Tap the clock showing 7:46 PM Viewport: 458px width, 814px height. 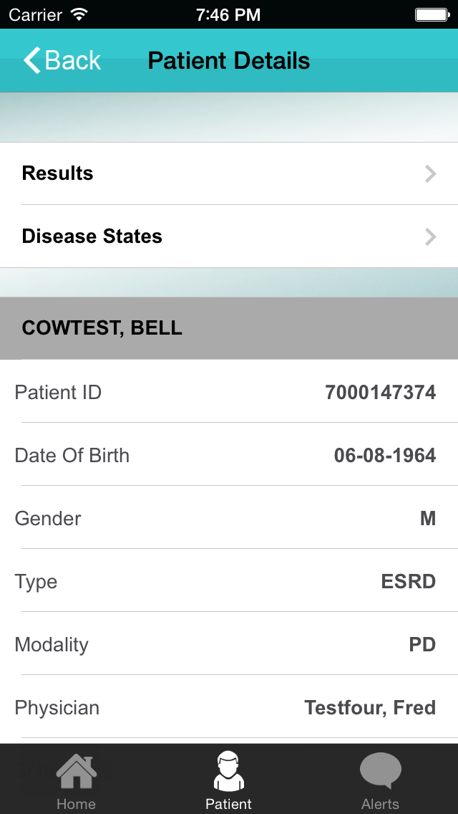point(229,14)
